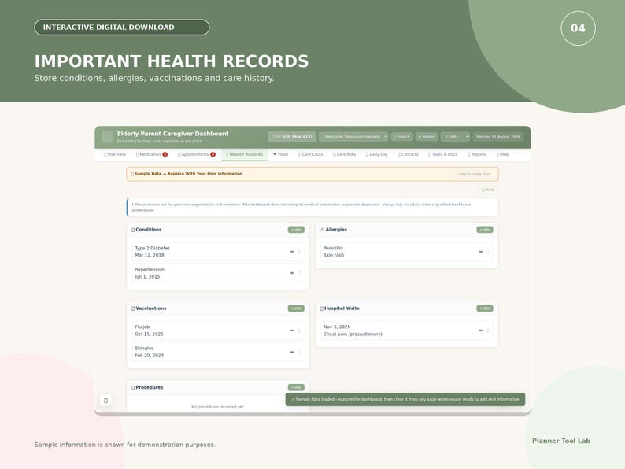Screen dimensions: 625x469
Task: Click the dashboard logo in the header
Action: pyautogui.click(x=107, y=137)
